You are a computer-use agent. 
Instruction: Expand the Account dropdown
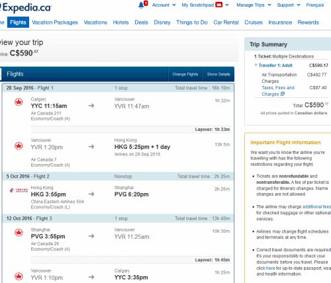tap(164, 5)
